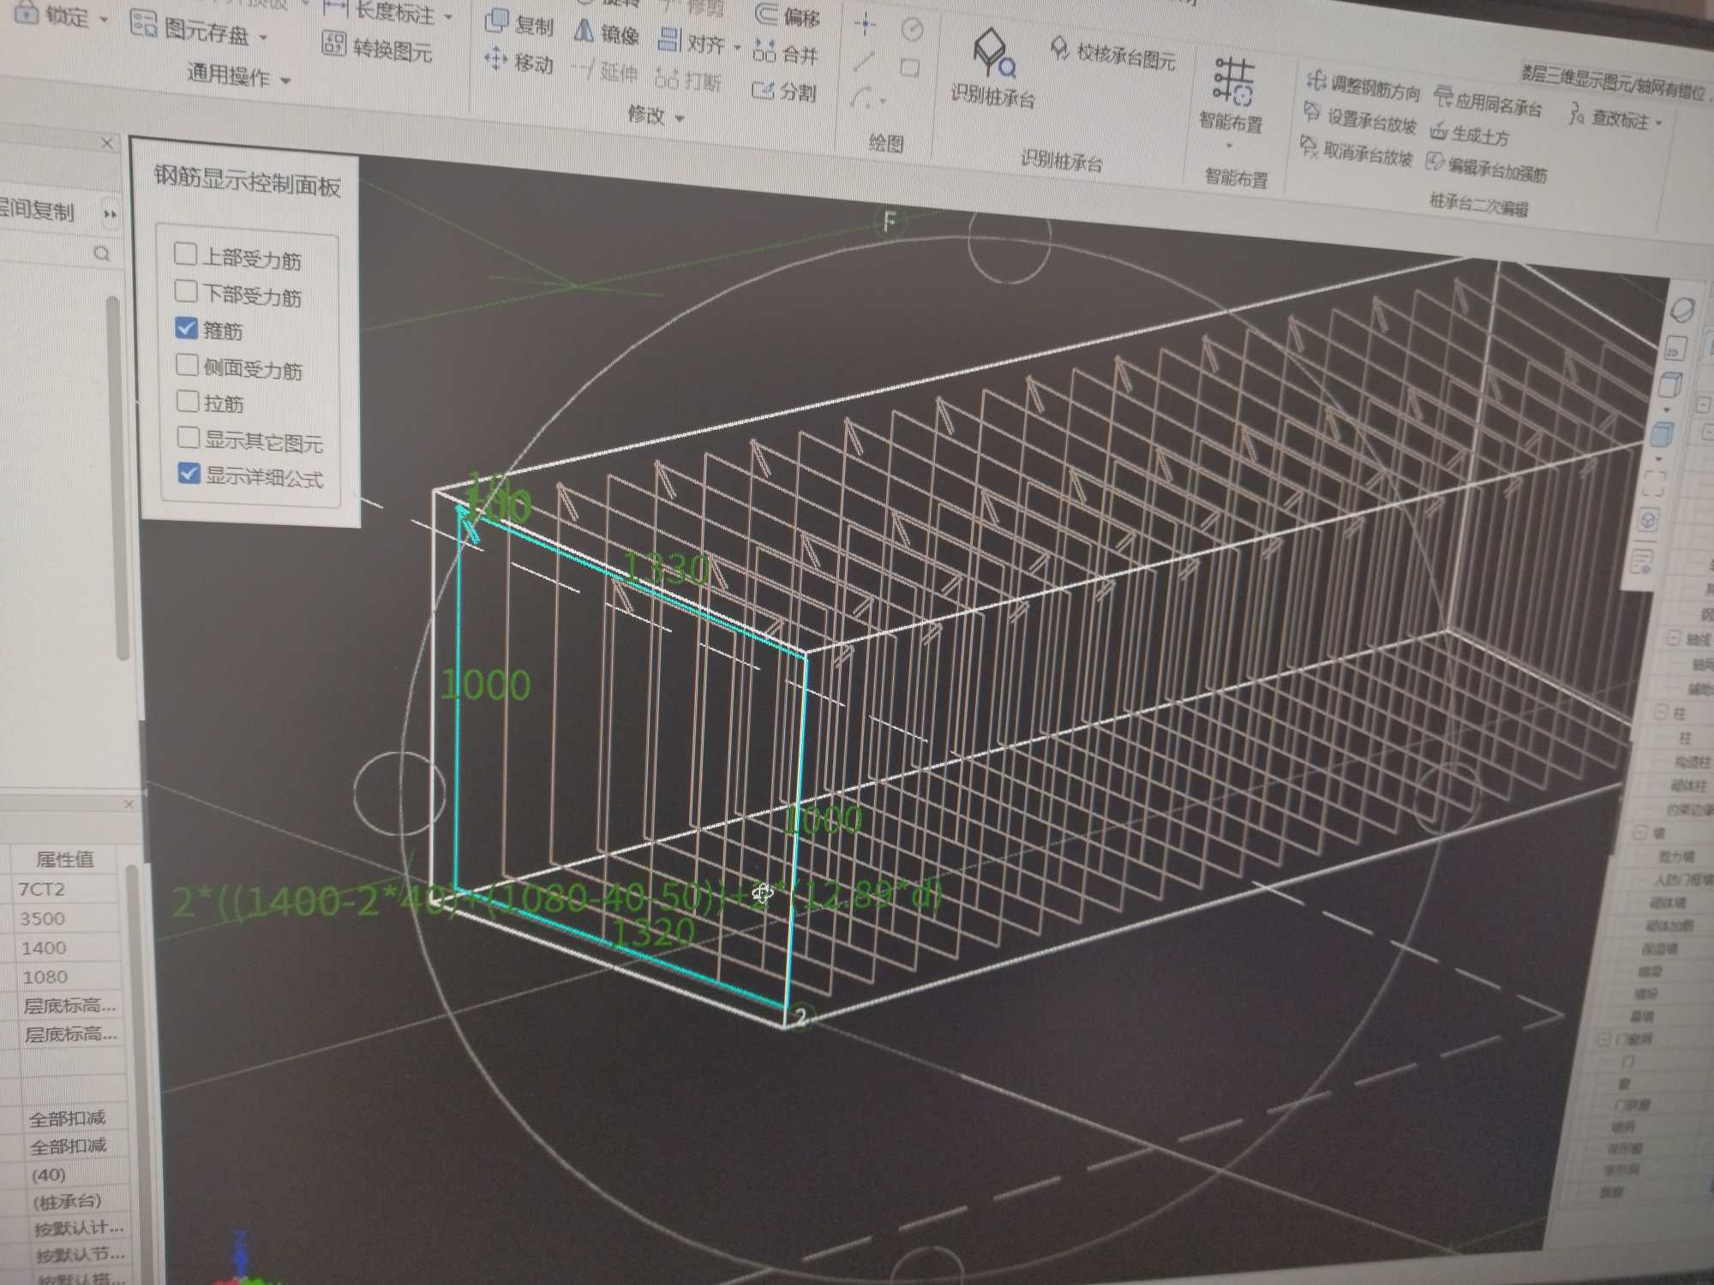This screenshot has height=1285, width=1714.
Task: Open the 长度标注 dropdown arrow
Action: tap(448, 17)
